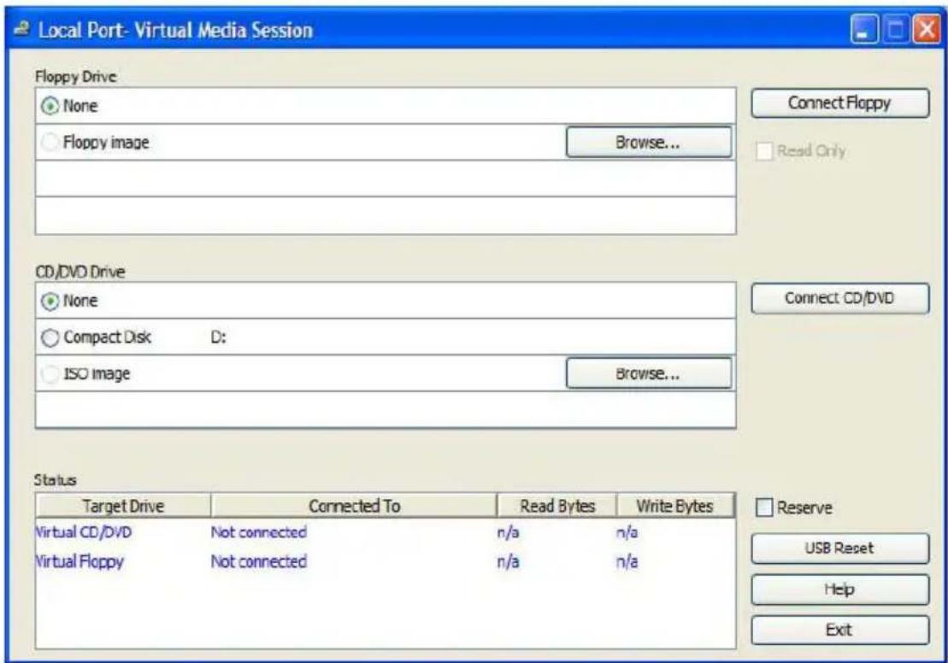Open the Help button
The height and width of the screenshot is (663, 948).
[839, 590]
